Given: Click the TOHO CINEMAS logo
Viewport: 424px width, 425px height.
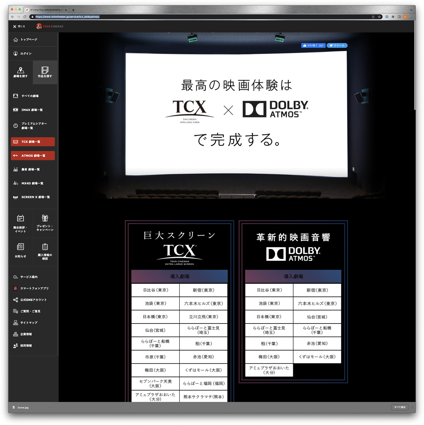Looking at the screenshot, I should 50,26.
